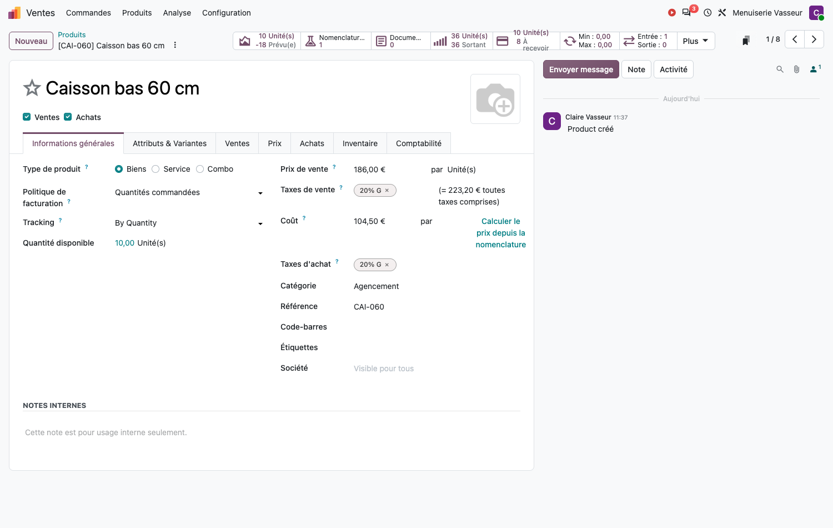Switch to Inventaire tab
The width and height of the screenshot is (833, 528).
[x=360, y=143]
